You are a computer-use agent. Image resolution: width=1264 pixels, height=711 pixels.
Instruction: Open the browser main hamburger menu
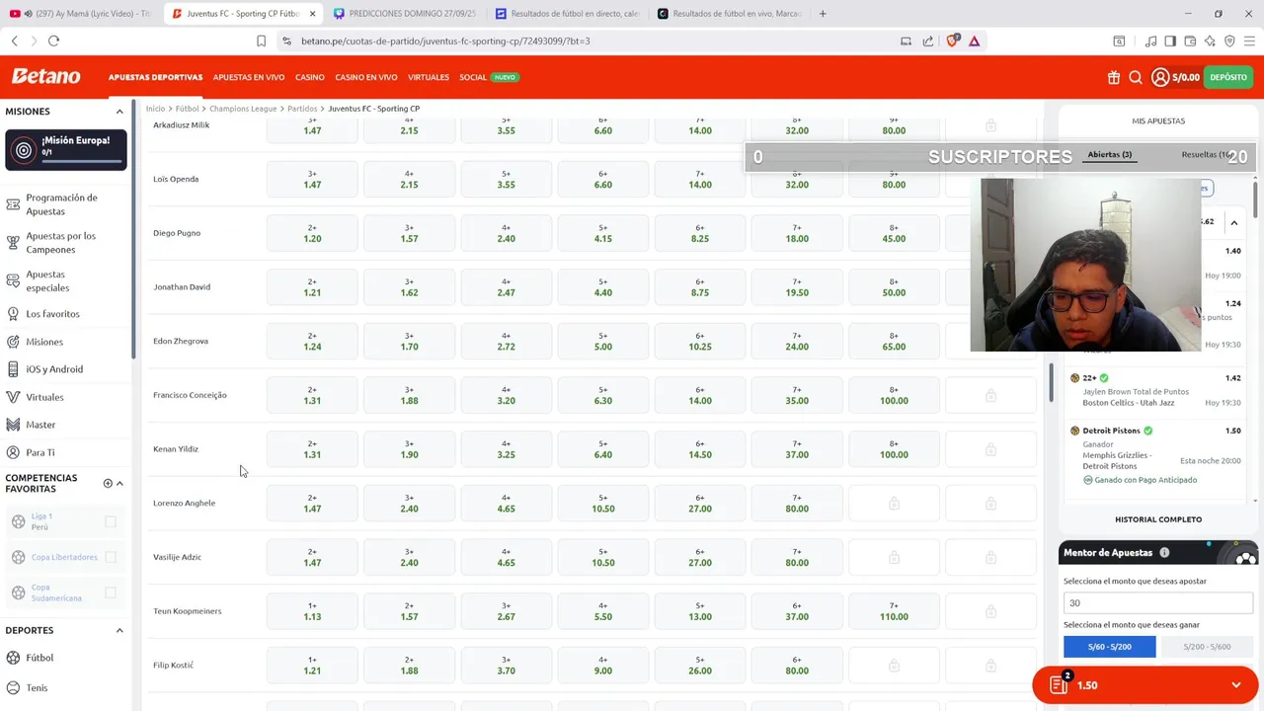click(x=1249, y=40)
